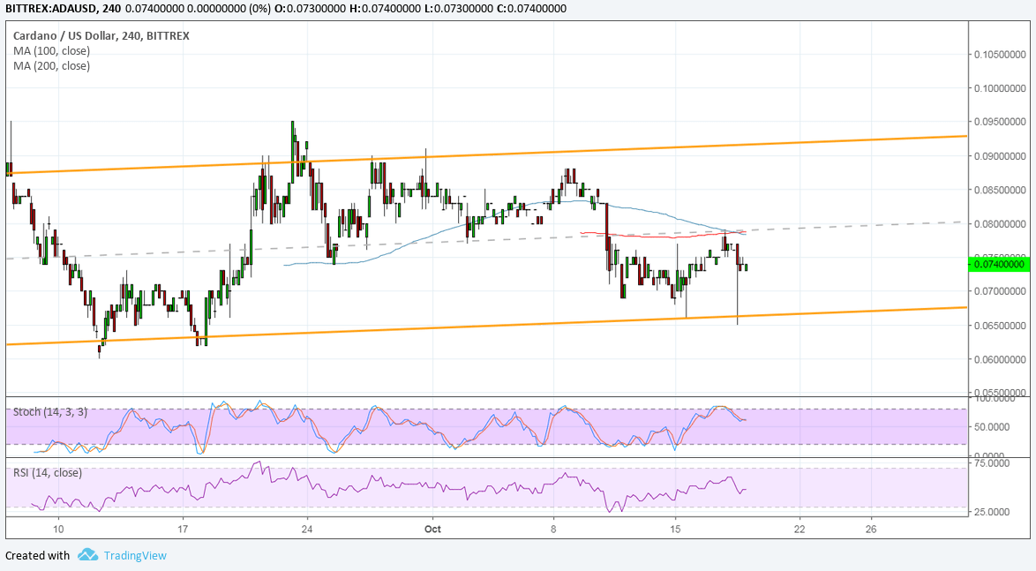Click the 0.08500000 price axis label
1036x571 pixels.
click(x=1000, y=190)
